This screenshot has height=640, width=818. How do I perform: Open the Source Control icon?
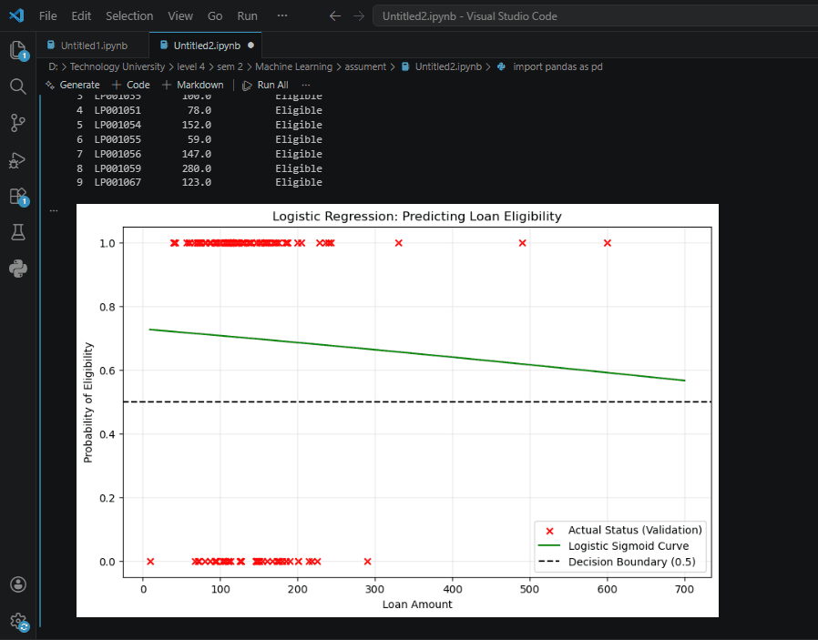(18, 123)
